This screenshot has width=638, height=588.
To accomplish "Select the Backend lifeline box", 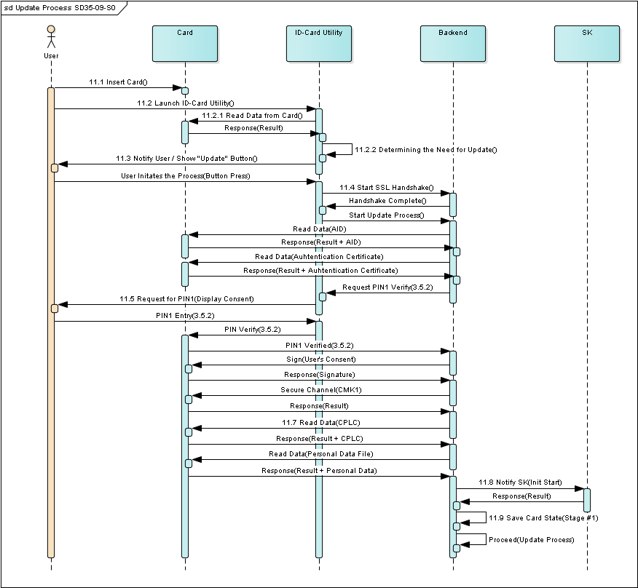I will pyautogui.click(x=453, y=44).
